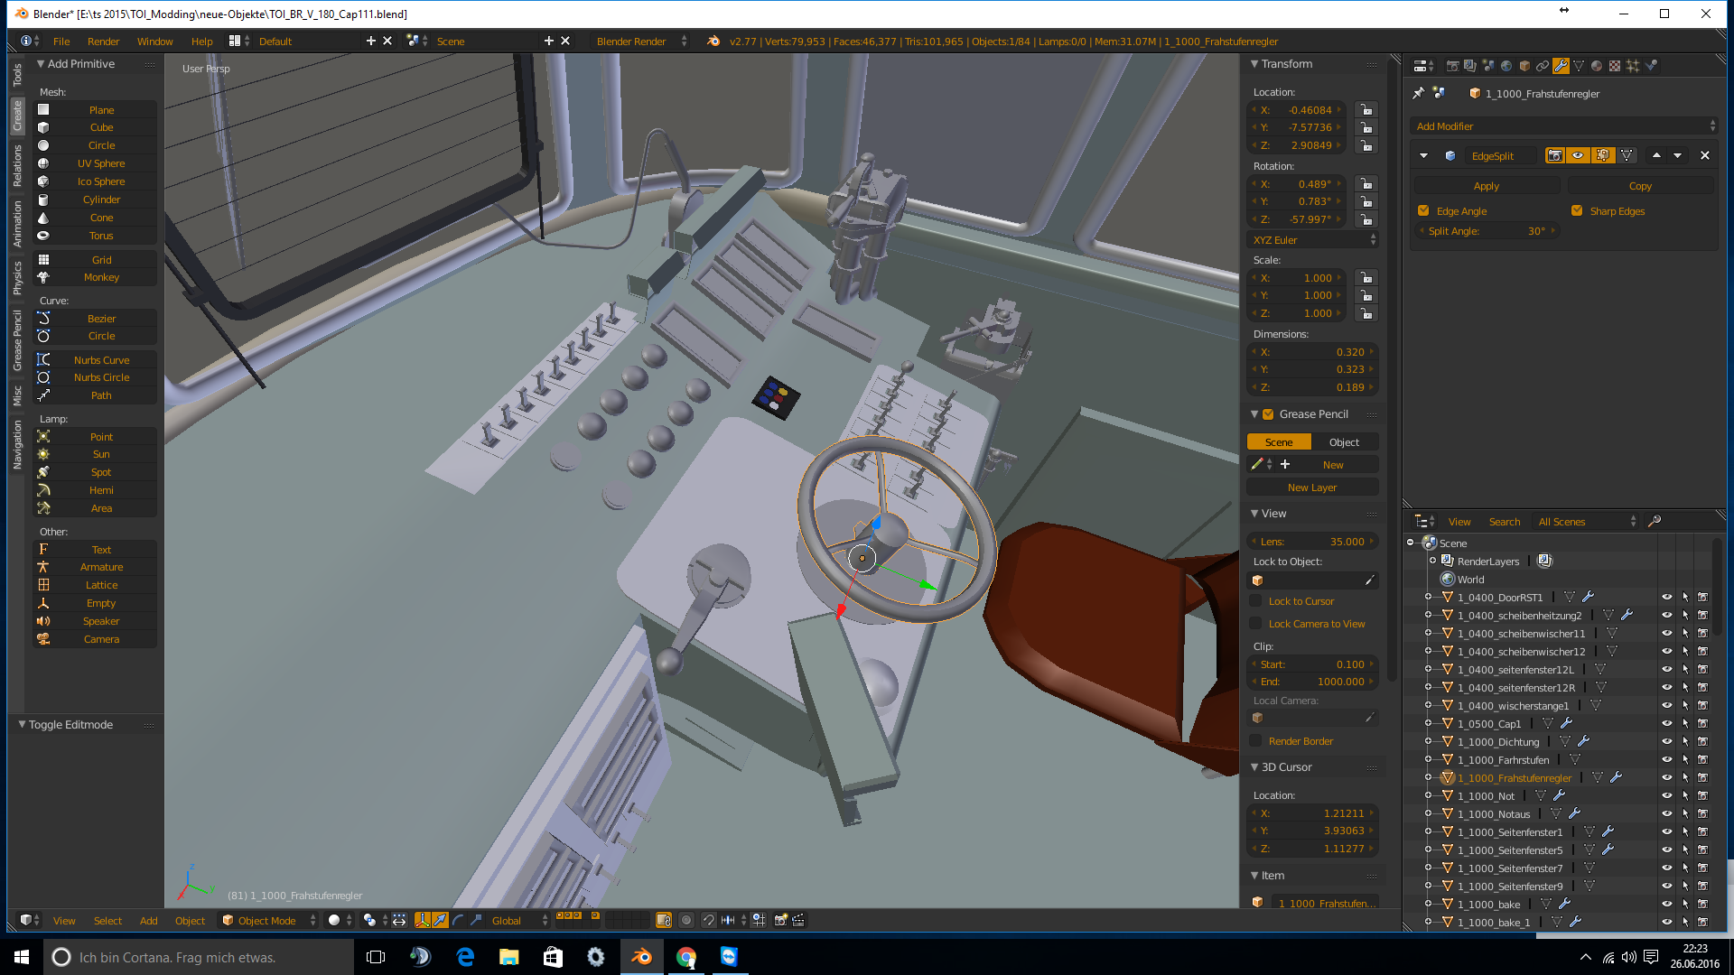Open the World properties tab
Screen dimensions: 1734x975
coord(1506,66)
